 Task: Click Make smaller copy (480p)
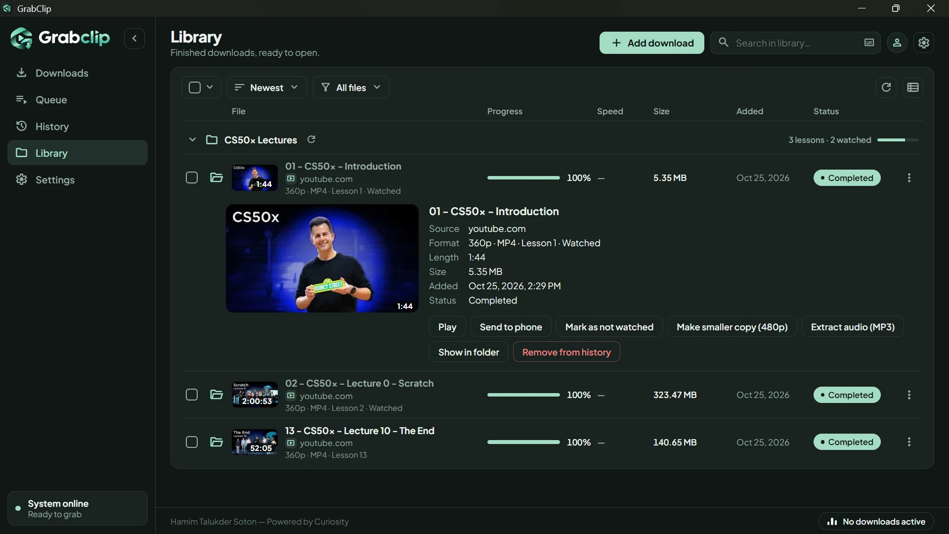point(732,327)
